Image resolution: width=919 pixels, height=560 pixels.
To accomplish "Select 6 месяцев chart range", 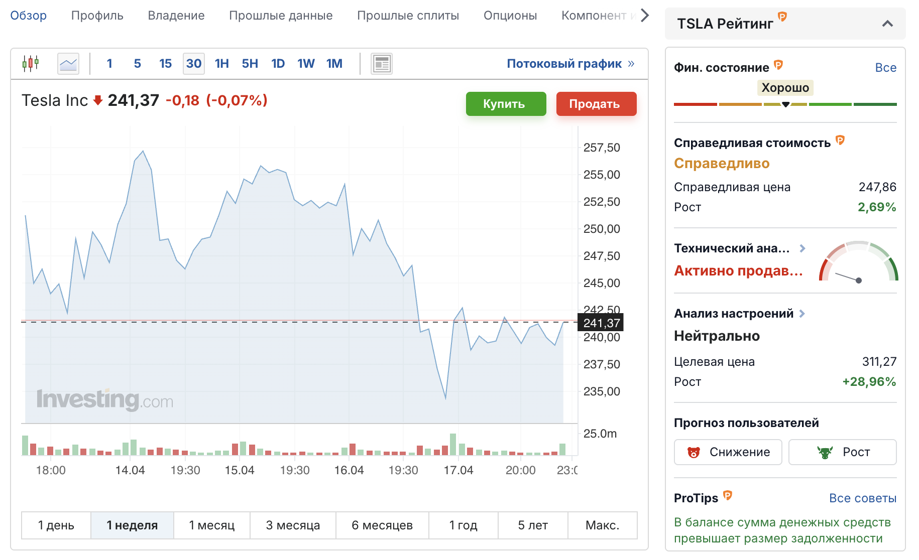I will tap(382, 525).
